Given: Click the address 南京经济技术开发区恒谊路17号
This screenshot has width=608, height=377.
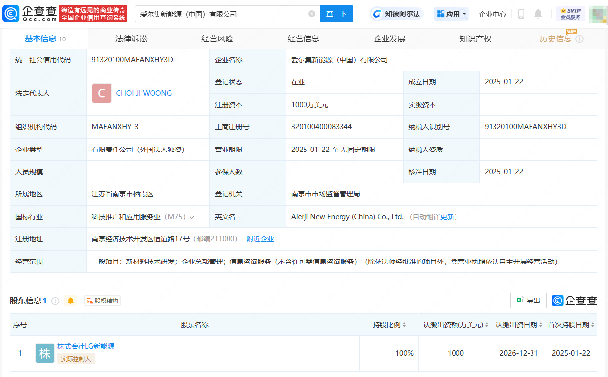Looking at the screenshot, I should click(140, 239).
